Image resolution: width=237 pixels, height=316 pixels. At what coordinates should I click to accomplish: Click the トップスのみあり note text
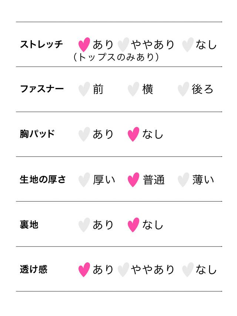(x=116, y=57)
